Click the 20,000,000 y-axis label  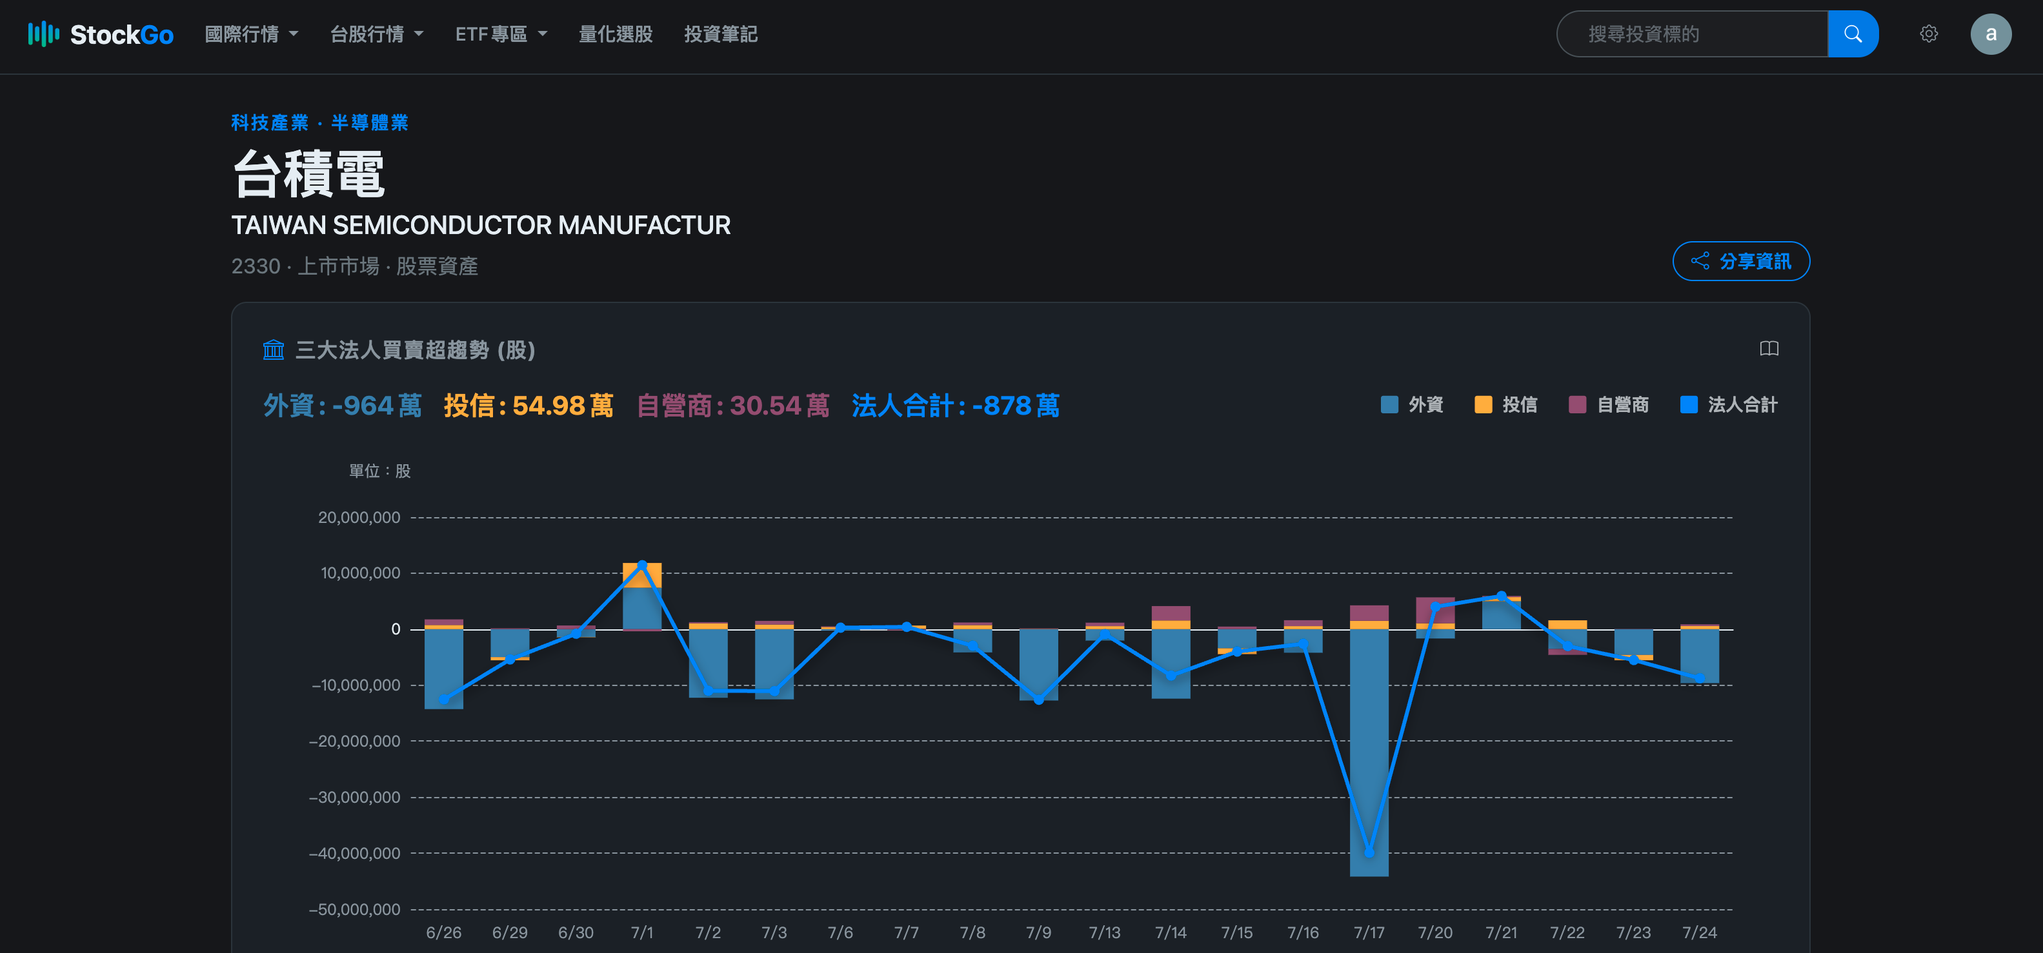coord(359,517)
